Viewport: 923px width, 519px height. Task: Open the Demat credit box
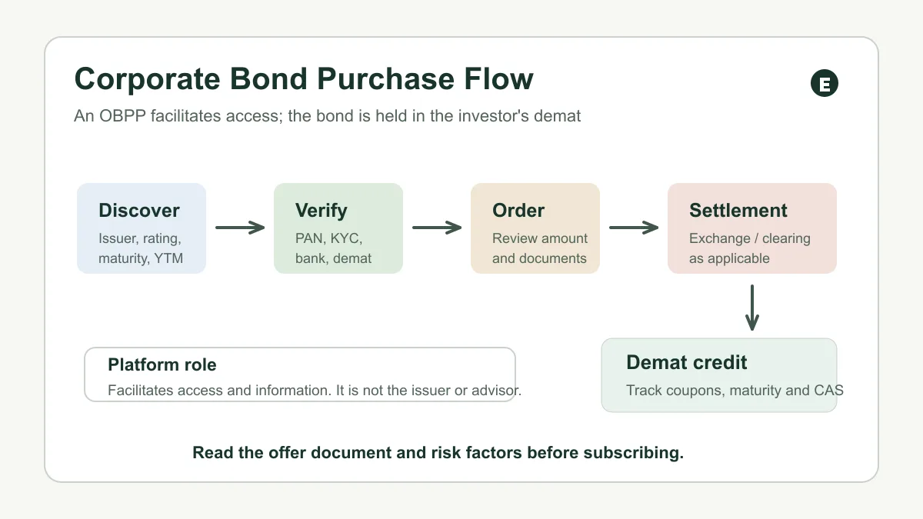point(719,375)
